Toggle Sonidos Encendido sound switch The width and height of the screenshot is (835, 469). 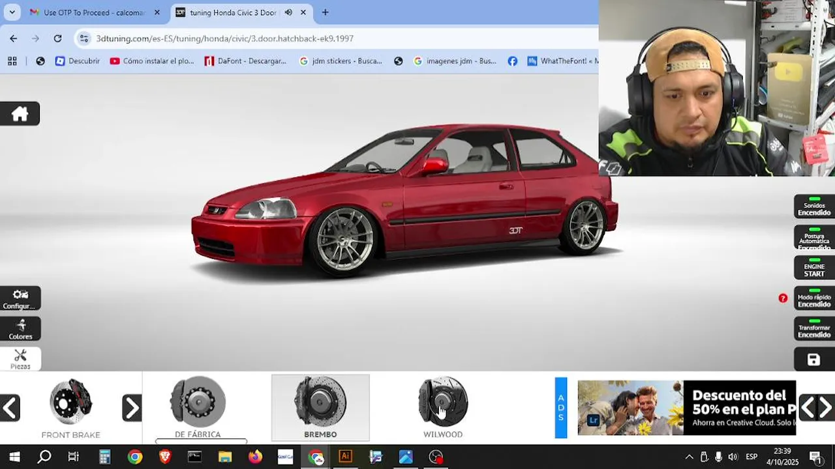pyautogui.click(x=814, y=206)
